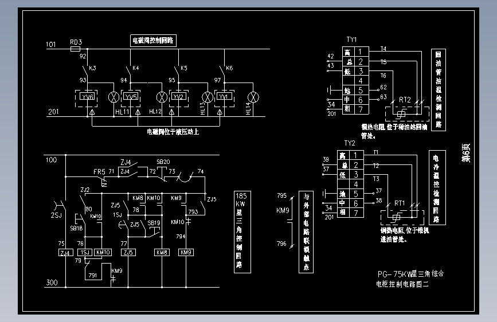Click the YV5 solenoid valve box
Screen dimensions: 497x322
tap(131, 96)
